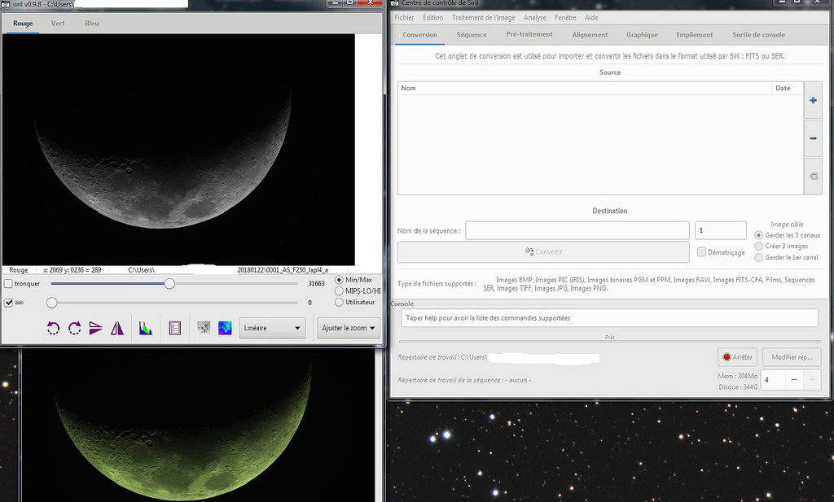Enable the tronquer checkbox
834x502 pixels.
8,284
